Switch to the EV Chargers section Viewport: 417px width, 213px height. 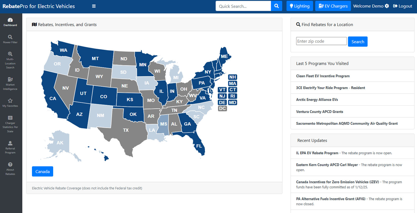click(x=333, y=6)
